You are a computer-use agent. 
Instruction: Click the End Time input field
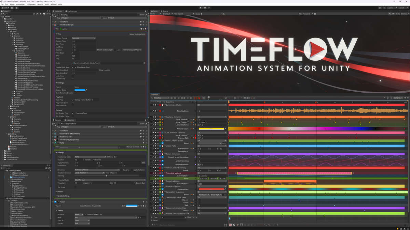pyautogui.click(x=84, y=47)
